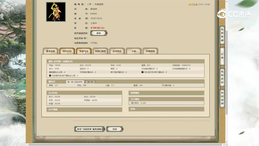Switch to the 属性抗性 tab
The height and width of the screenshot is (146, 259).
tap(67, 51)
